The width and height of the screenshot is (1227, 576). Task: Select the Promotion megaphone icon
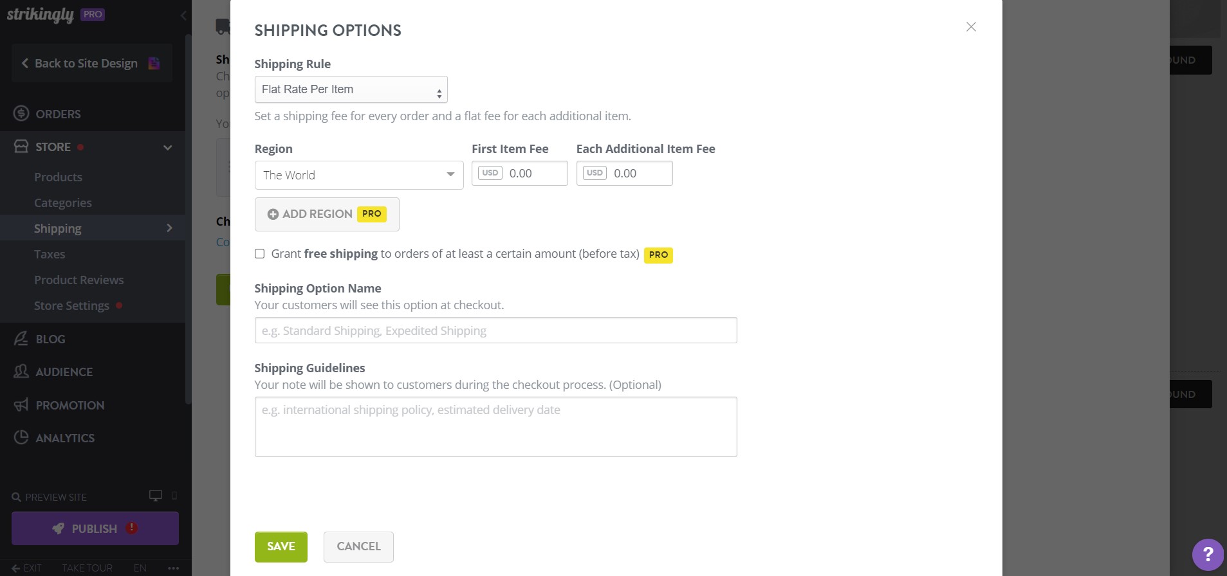click(x=21, y=405)
